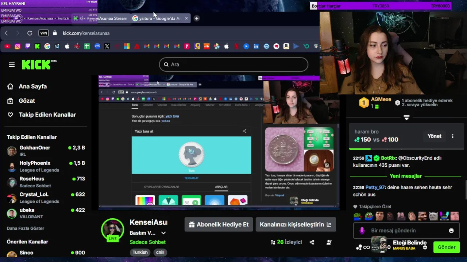Click the Kanalınızı kişiselleştirin button
Viewport: 467px width, 262px height.
click(296, 225)
